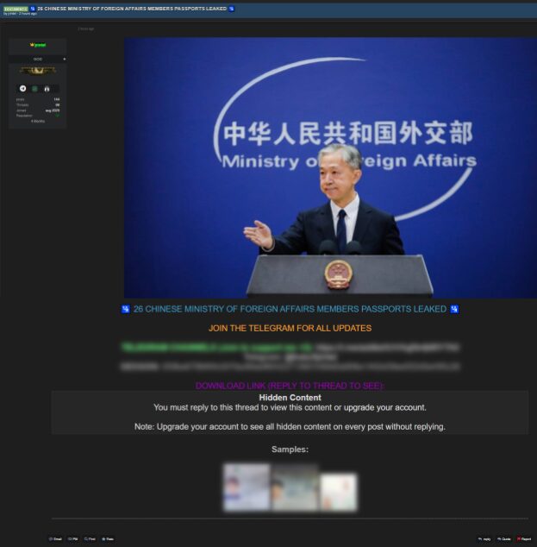Open the first blurred sample thumbnail
This screenshot has height=547, width=537.
click(x=247, y=487)
